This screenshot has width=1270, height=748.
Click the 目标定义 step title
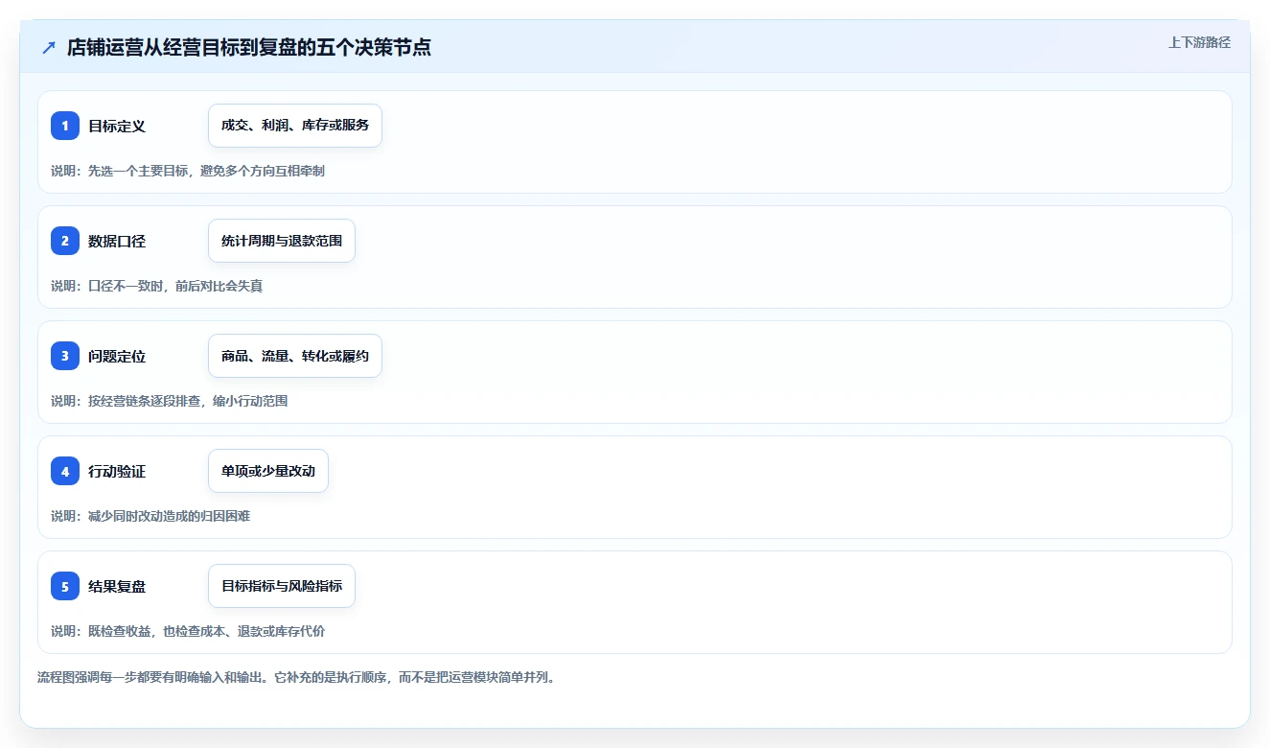pyautogui.click(x=117, y=126)
